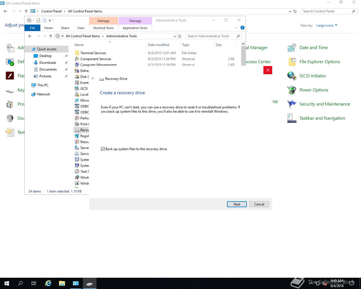361x289 pixels.
Task: Launch Internet Explorer from taskbar
Action: [48, 283]
